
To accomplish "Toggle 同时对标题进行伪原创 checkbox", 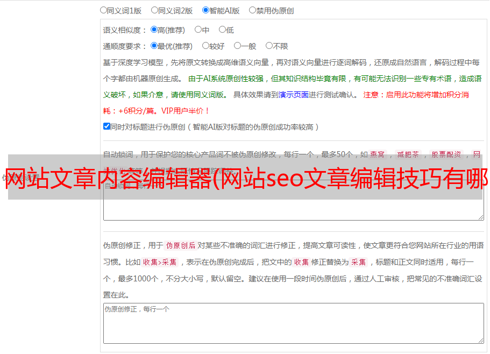I will [x=106, y=126].
